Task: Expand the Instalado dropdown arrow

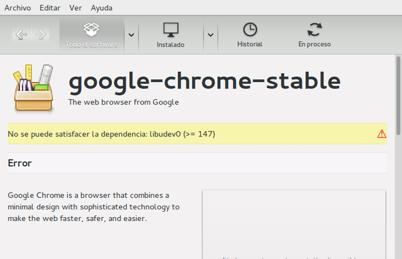Action: click(x=210, y=35)
